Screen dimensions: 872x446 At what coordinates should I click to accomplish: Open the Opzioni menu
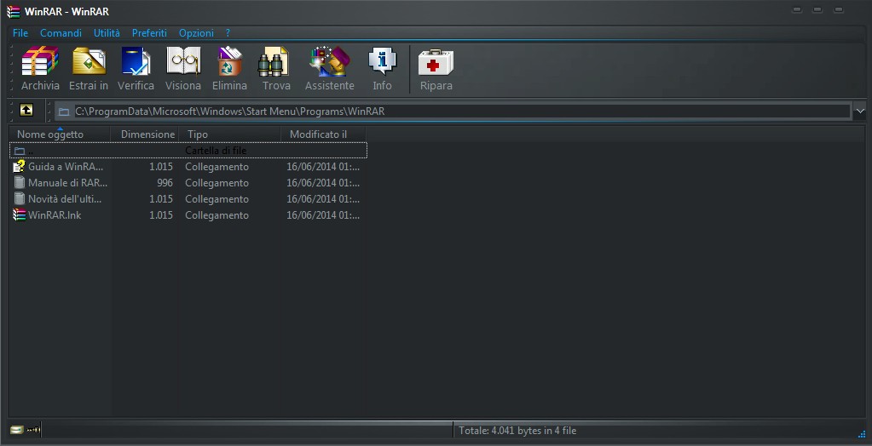tap(196, 33)
